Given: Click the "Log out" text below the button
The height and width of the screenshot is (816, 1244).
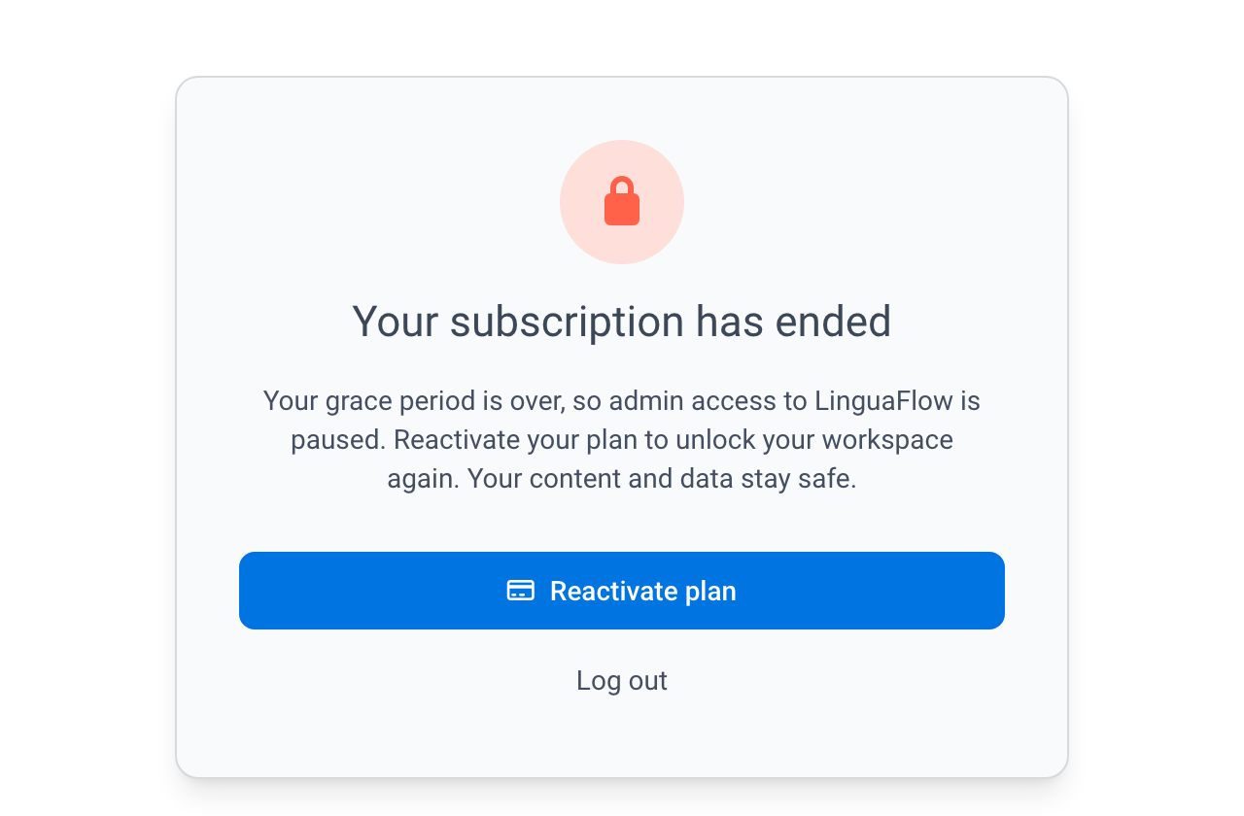Looking at the screenshot, I should [x=622, y=680].
